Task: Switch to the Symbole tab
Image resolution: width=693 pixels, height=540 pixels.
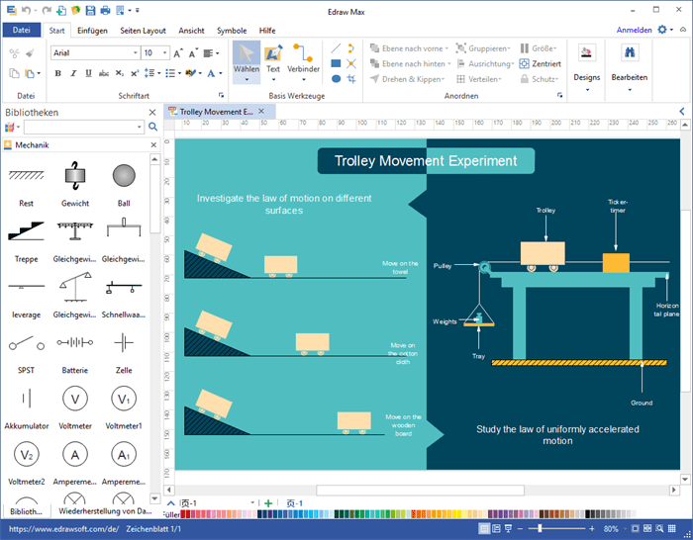Action: click(x=232, y=31)
